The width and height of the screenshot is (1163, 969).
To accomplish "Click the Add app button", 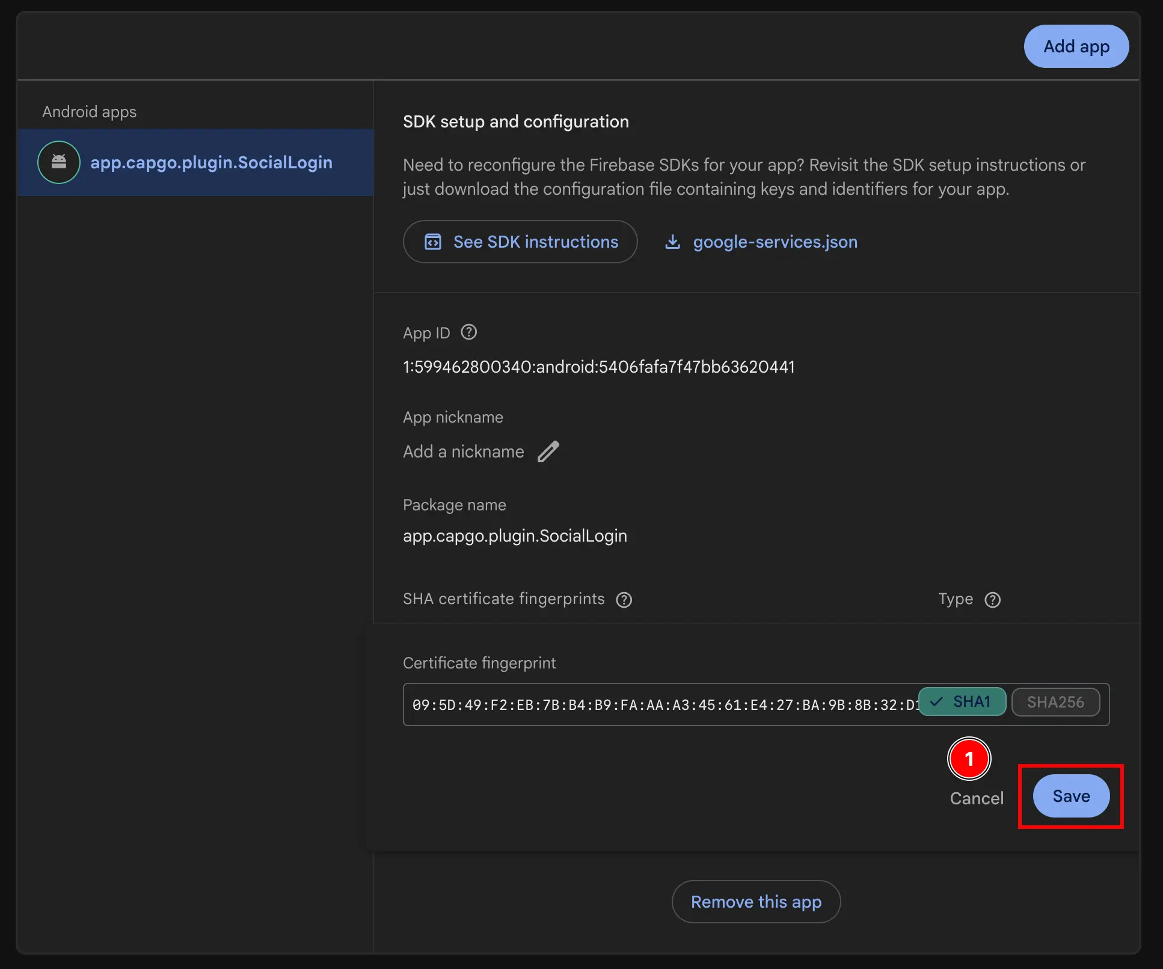I will (x=1076, y=46).
